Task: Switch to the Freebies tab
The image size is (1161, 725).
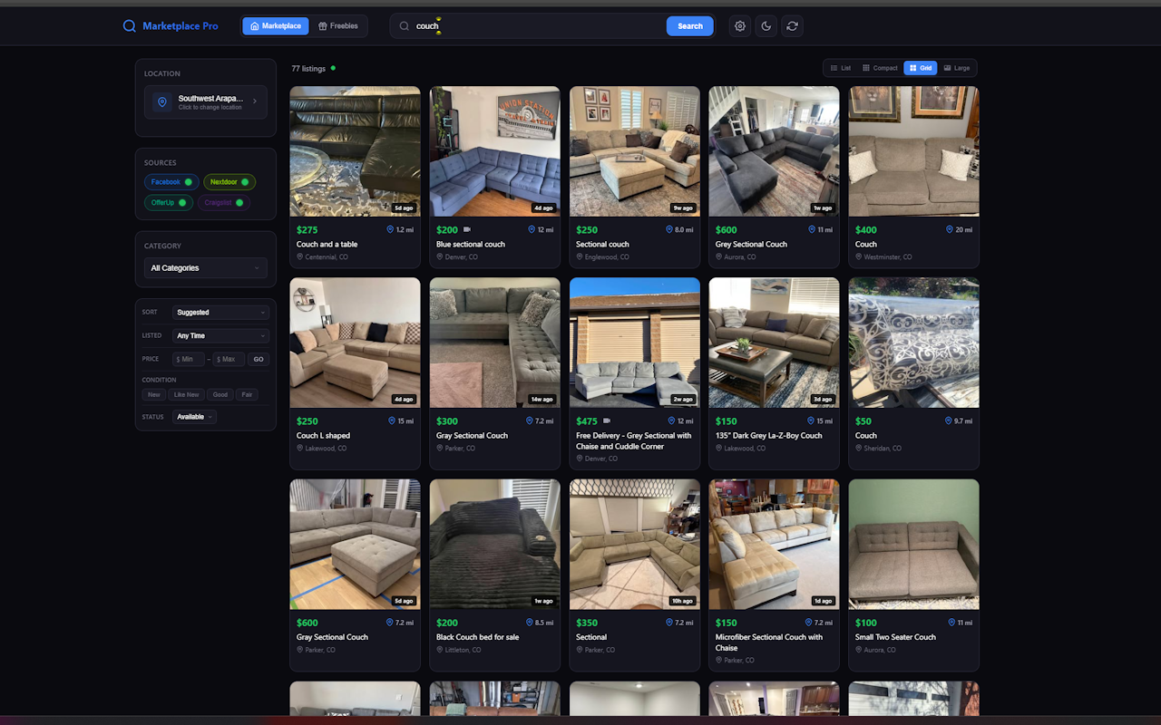Action: (x=338, y=26)
